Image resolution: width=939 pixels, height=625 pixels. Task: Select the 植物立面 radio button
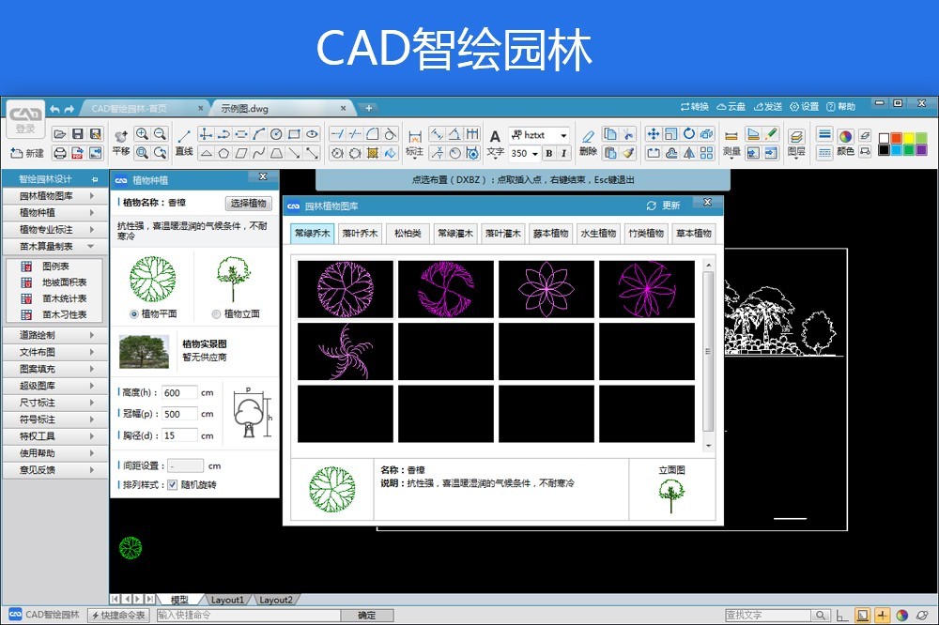tap(217, 314)
